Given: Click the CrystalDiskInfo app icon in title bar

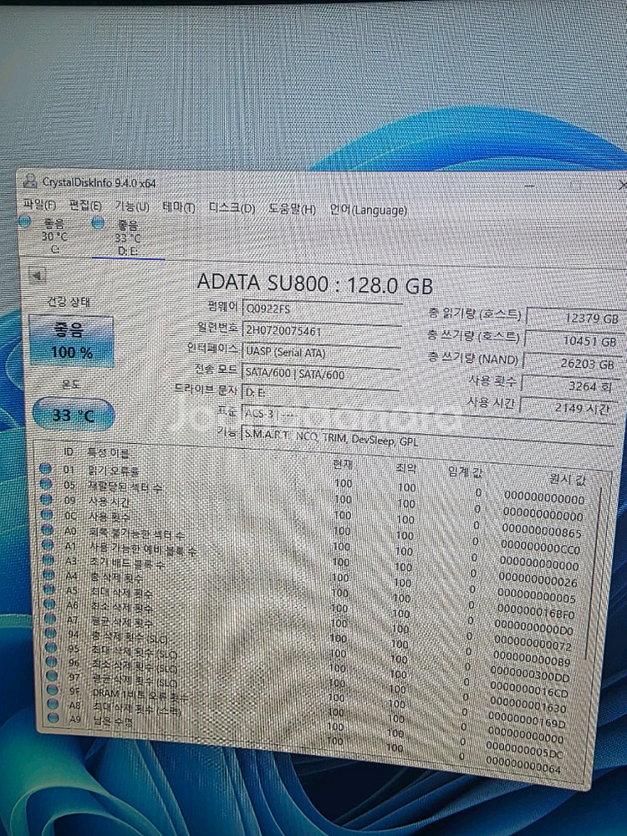Looking at the screenshot, I should 30,181.
